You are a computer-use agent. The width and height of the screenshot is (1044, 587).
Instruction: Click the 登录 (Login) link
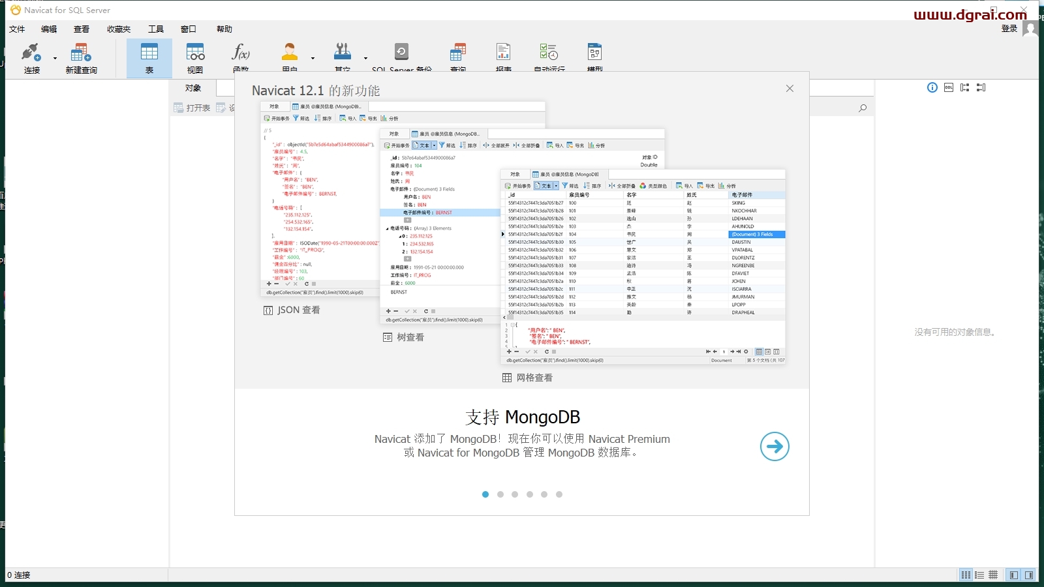[x=1009, y=28]
